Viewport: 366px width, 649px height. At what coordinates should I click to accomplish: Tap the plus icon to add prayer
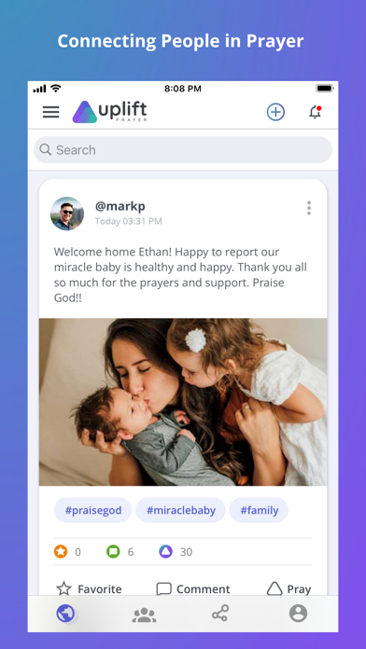coord(275,112)
